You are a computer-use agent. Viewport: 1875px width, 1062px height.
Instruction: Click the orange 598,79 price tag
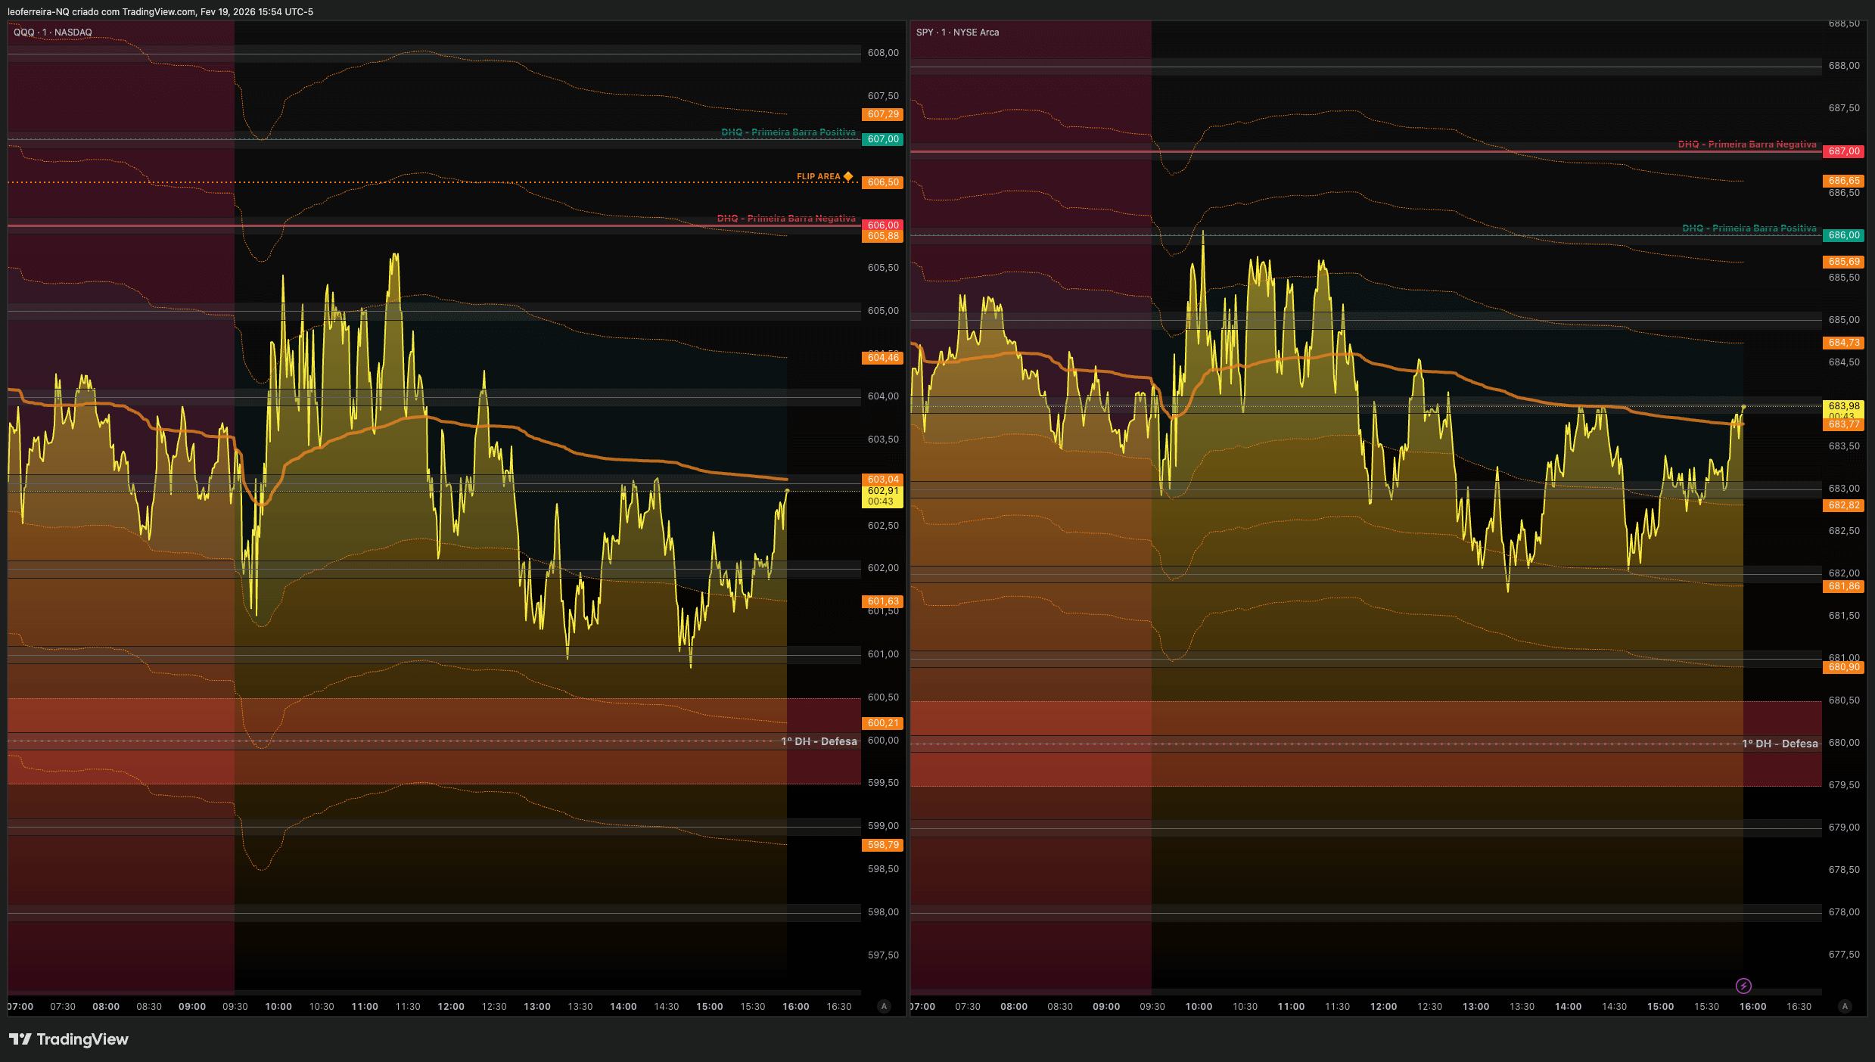pyautogui.click(x=883, y=845)
